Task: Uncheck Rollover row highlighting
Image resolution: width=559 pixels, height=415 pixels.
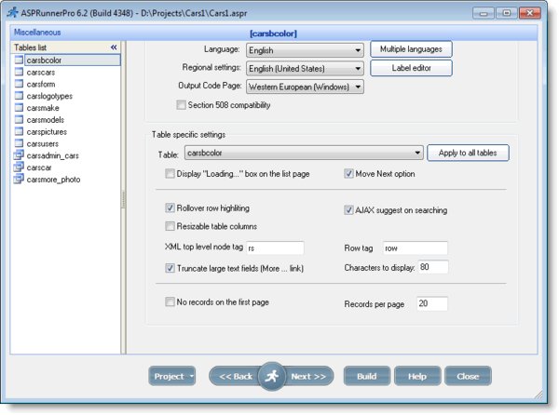Action: coord(170,207)
